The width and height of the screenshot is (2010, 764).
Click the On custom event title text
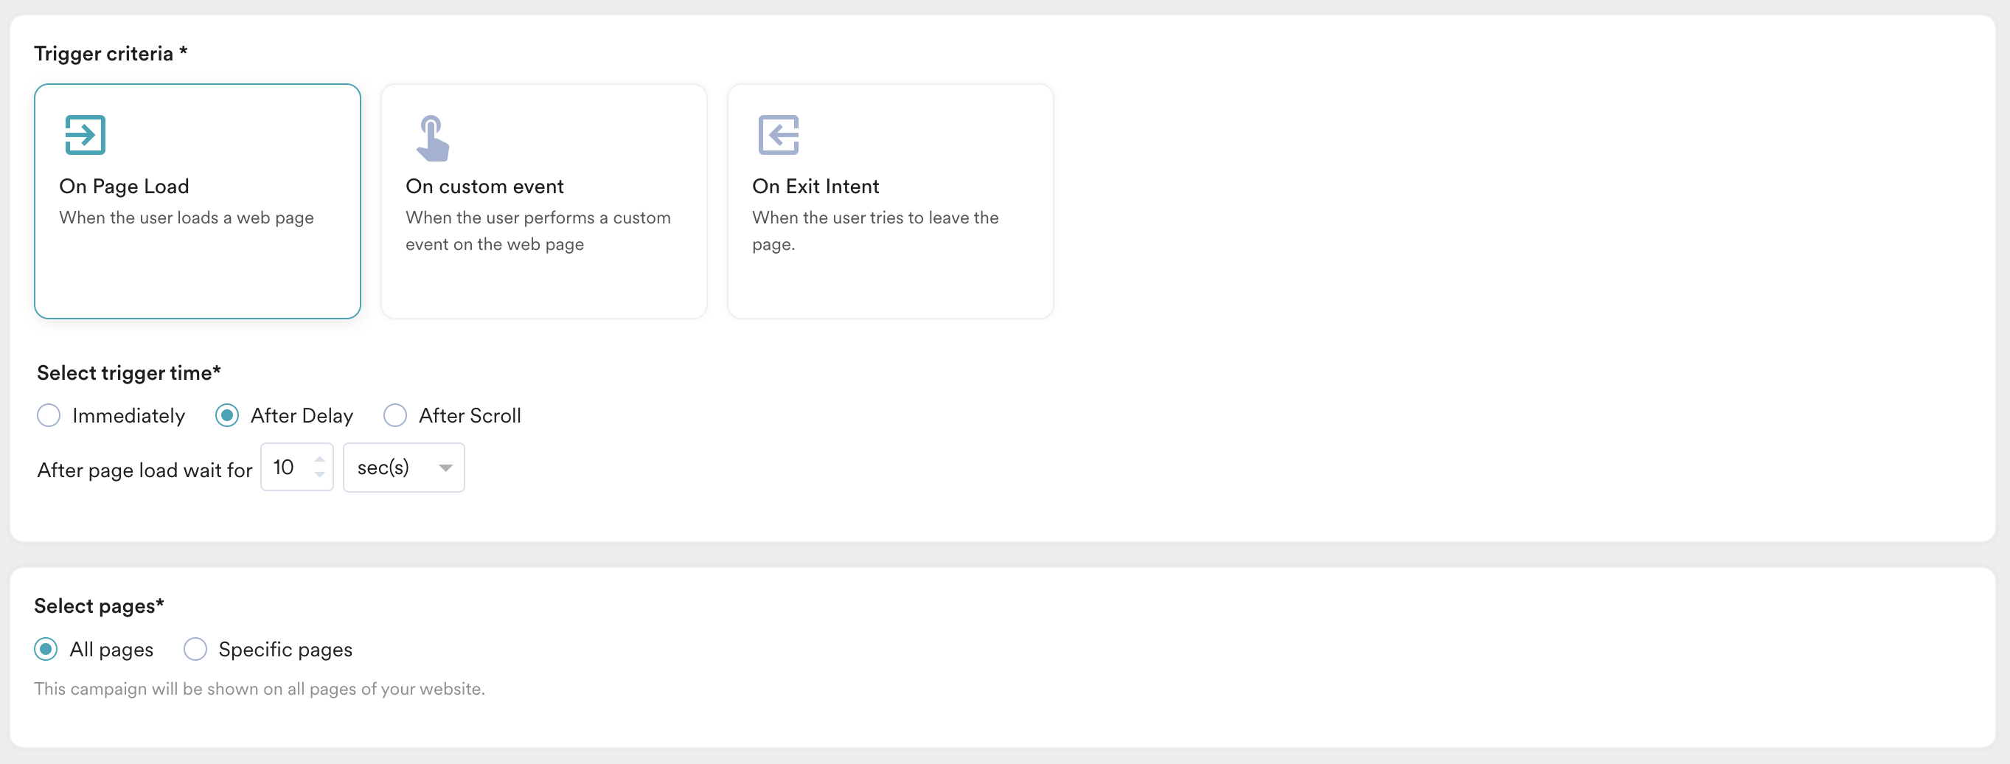(484, 187)
